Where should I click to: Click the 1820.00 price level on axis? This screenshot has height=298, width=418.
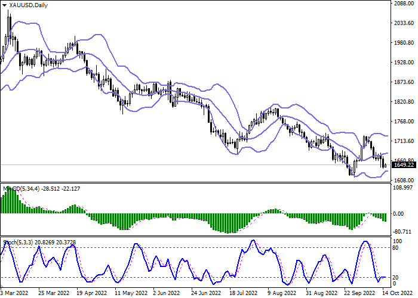[404, 102]
